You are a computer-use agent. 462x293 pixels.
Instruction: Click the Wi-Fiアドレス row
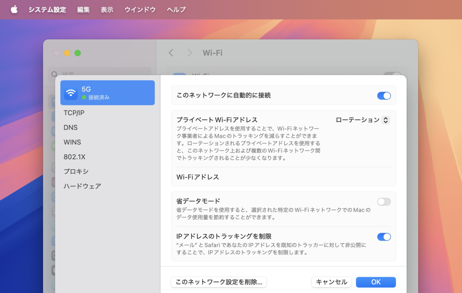[x=283, y=177]
